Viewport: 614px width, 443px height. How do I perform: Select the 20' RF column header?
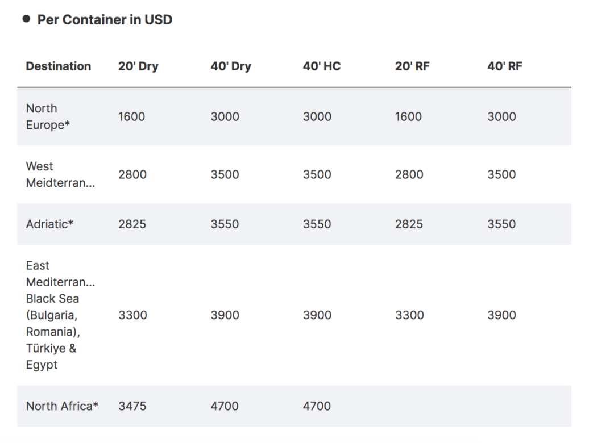click(412, 66)
